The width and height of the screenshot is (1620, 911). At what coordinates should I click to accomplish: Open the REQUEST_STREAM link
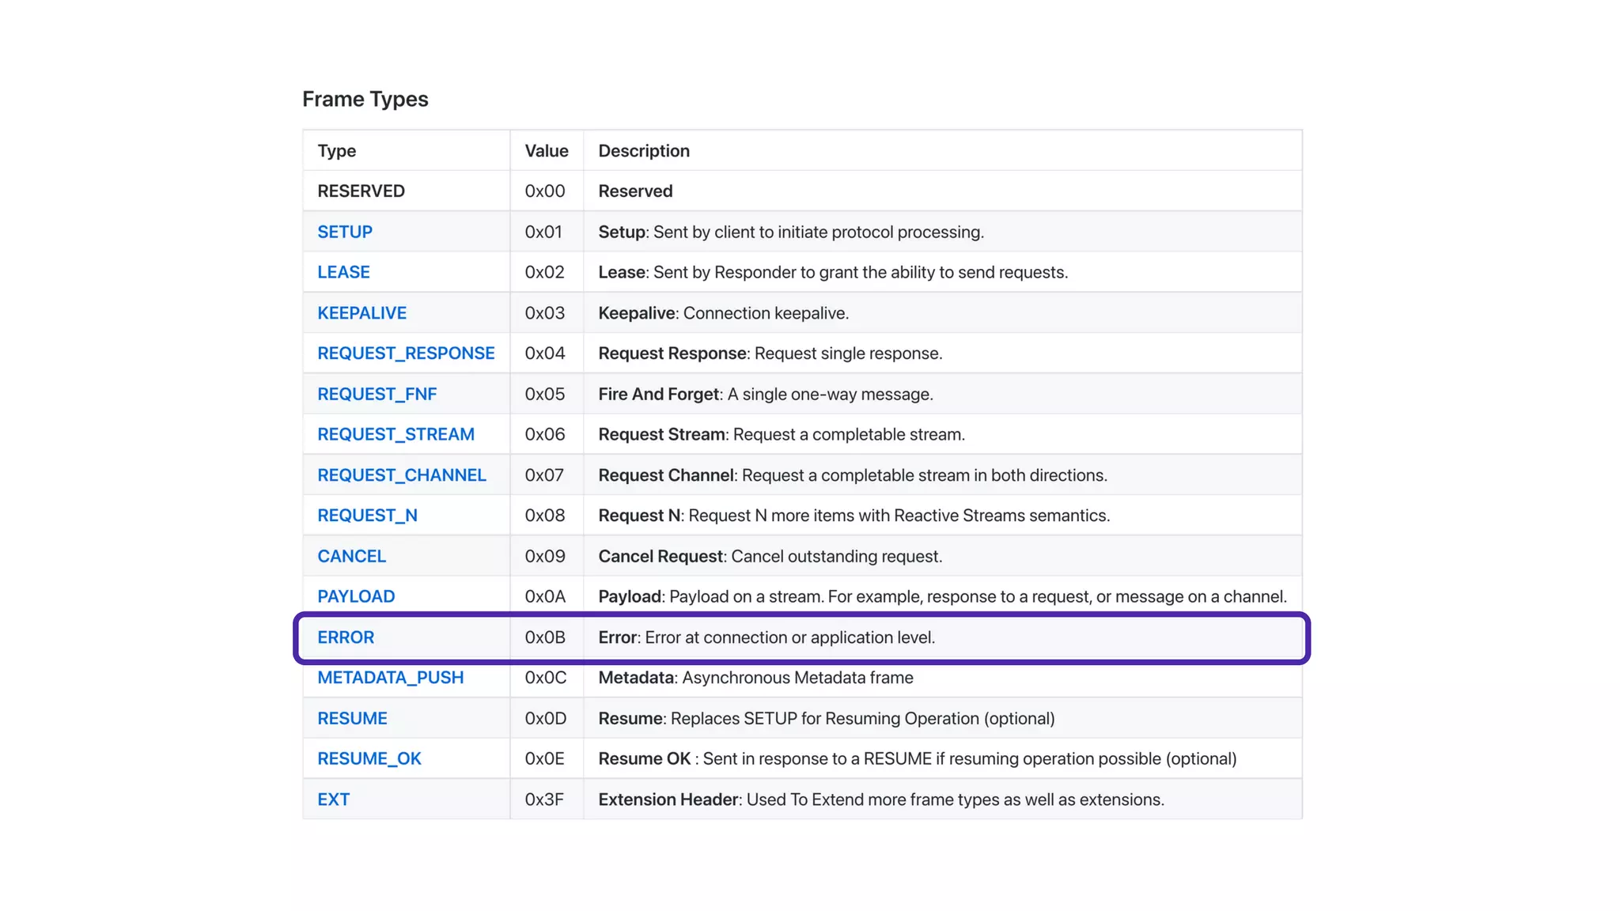tap(396, 434)
